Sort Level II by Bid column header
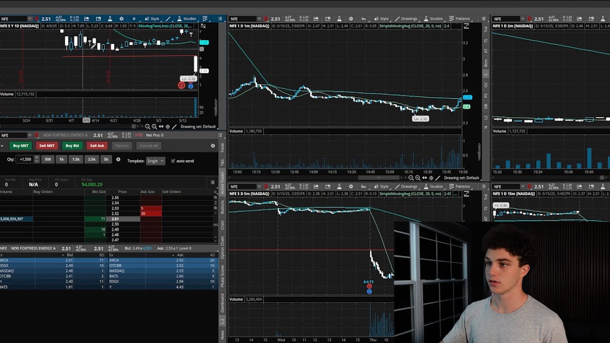610x343 pixels. 70,255
